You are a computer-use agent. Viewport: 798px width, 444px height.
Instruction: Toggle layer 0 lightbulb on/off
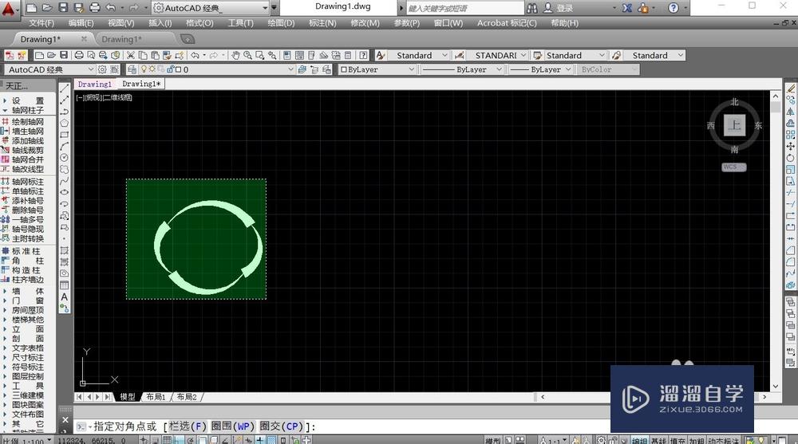[x=144, y=69]
